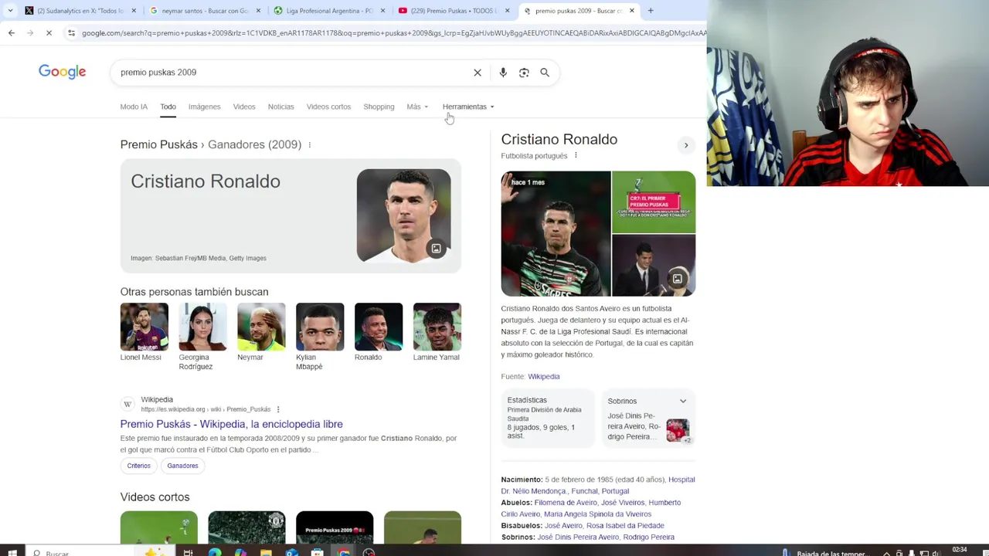Close the premio puskas 2009 tab
Image resolution: width=989 pixels, height=556 pixels.
tap(632, 11)
